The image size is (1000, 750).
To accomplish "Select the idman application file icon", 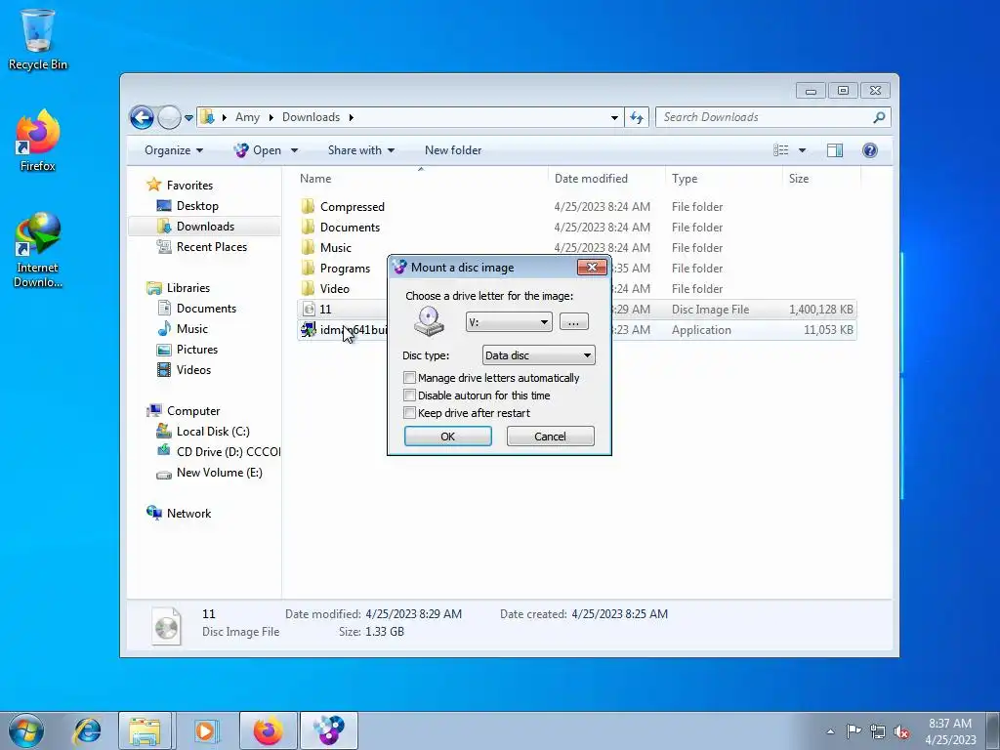I will [308, 330].
